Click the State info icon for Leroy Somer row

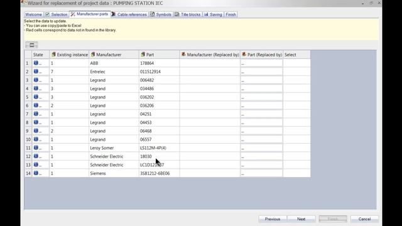pos(36,148)
